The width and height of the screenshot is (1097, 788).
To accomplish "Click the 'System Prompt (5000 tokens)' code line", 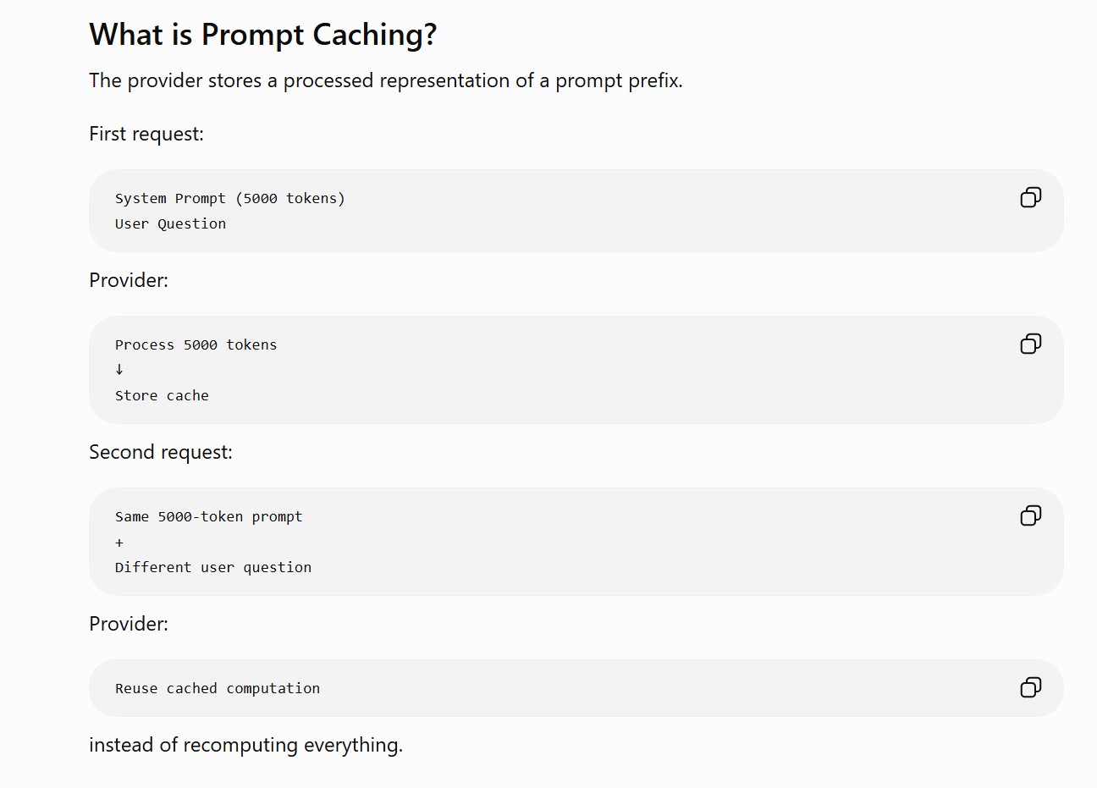I will pyautogui.click(x=230, y=198).
